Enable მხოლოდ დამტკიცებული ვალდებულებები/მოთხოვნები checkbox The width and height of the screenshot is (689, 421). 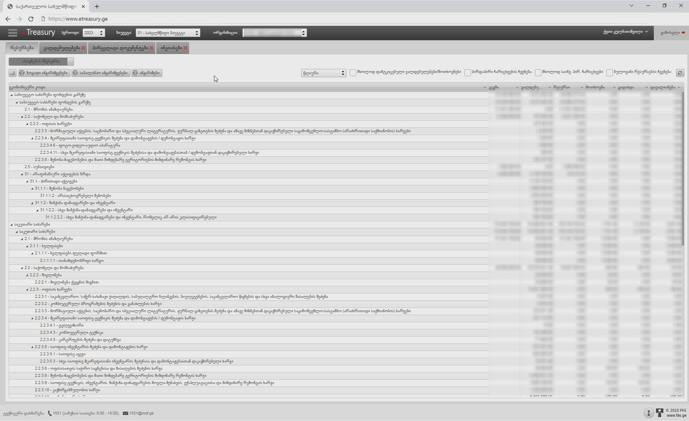pyautogui.click(x=353, y=73)
